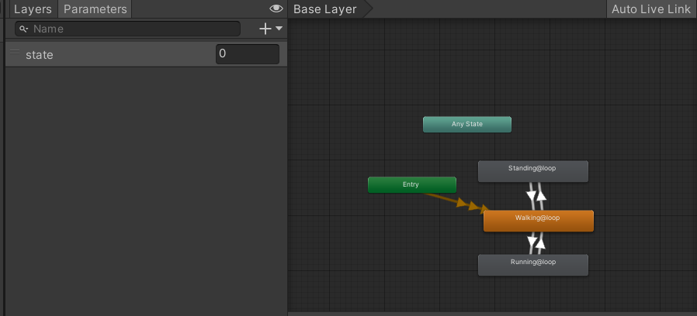This screenshot has width=697, height=316.
Task: Click the state parameter value field
Action: pyautogui.click(x=248, y=54)
